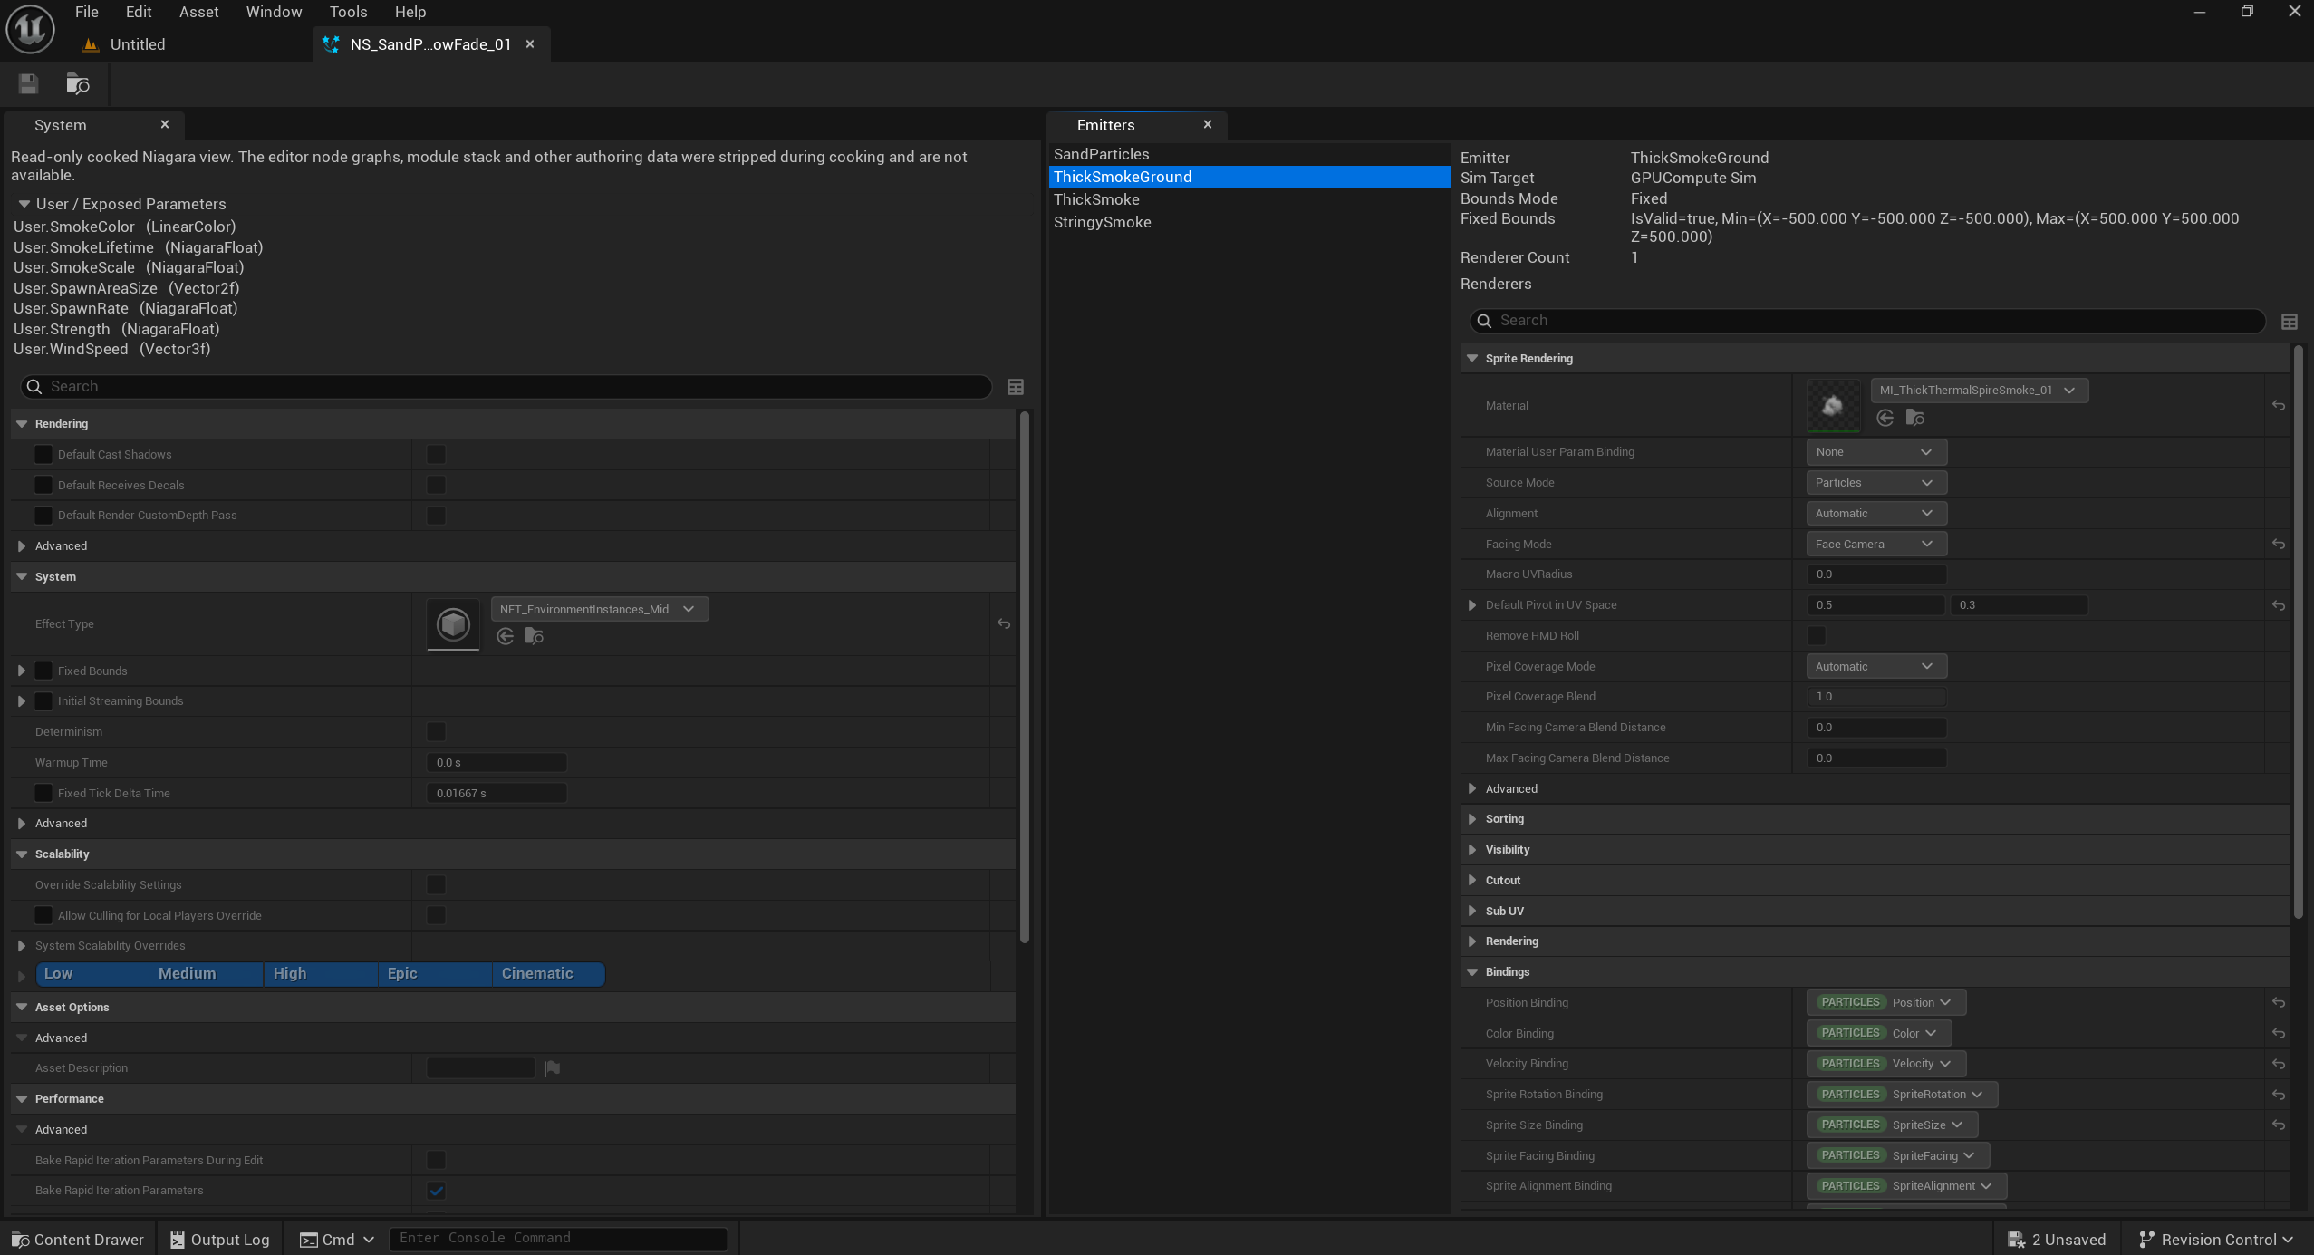This screenshot has width=2314, height=1255.
Task: Choose the Epic scalability level
Action: click(x=435, y=974)
